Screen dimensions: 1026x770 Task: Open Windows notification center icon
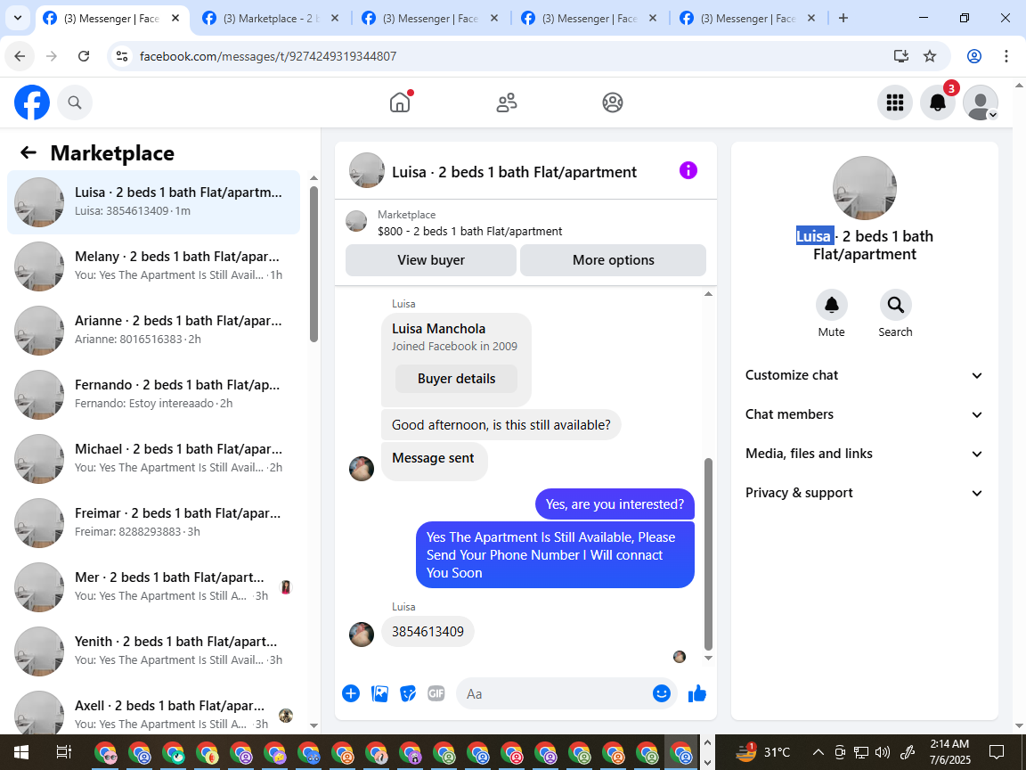(x=996, y=751)
